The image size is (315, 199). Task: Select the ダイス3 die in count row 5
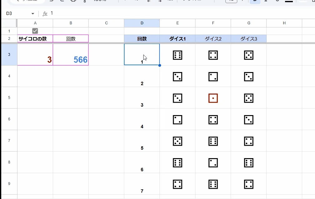(x=249, y=141)
